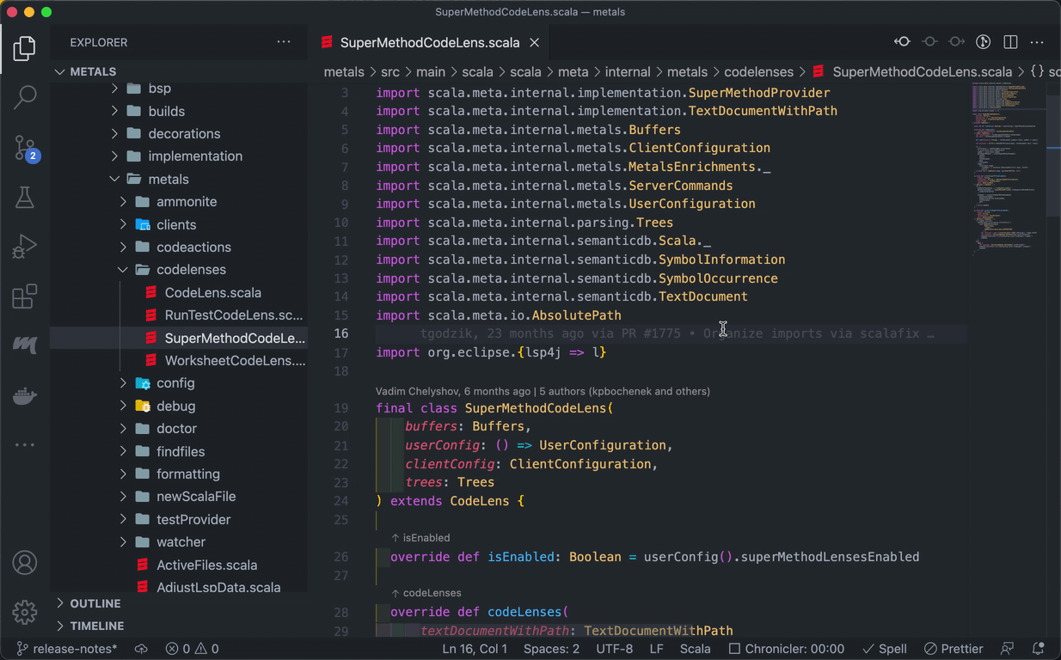Open the Search view in activity bar
Viewport: 1061px width, 660px height.
point(25,97)
